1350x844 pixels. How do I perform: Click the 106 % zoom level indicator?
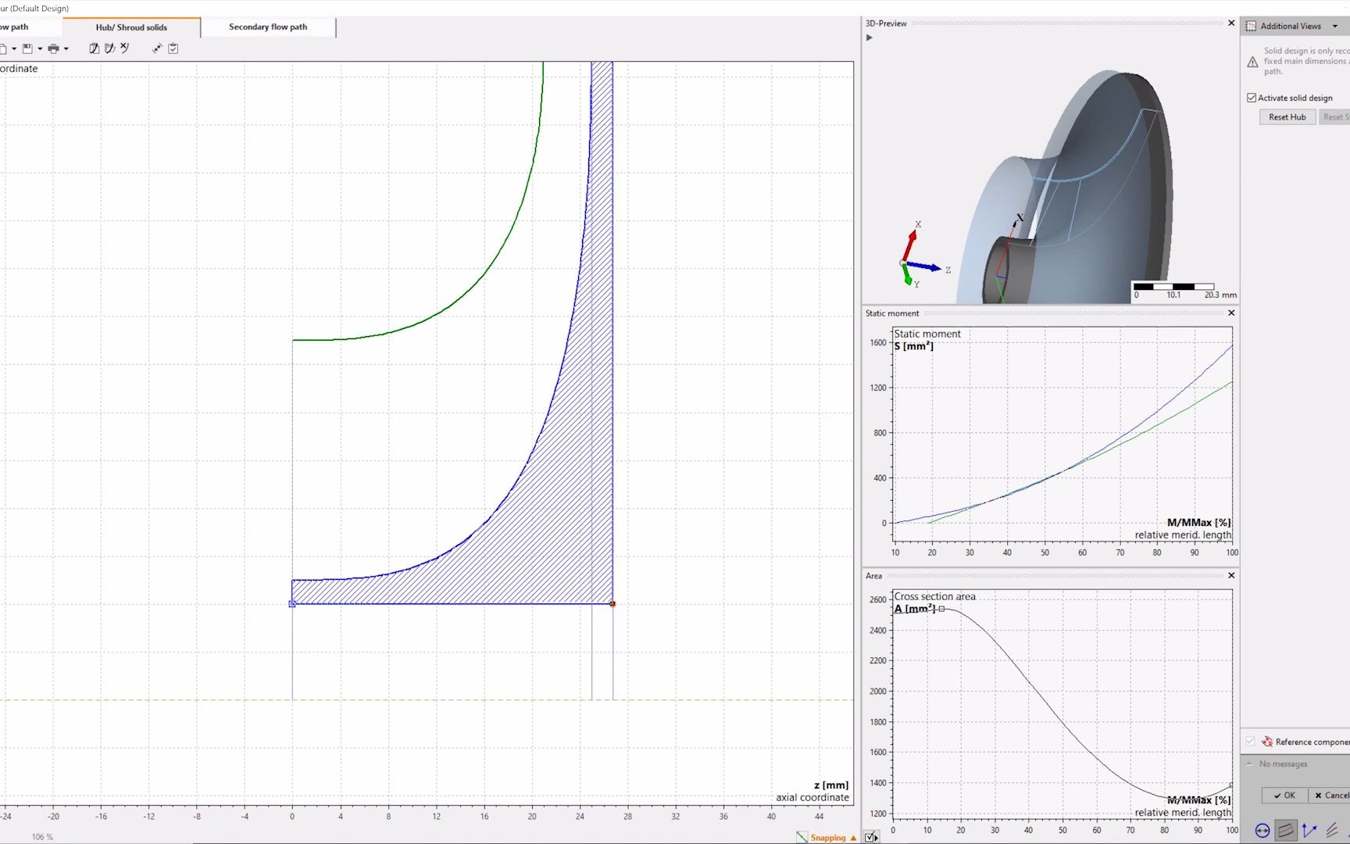41,836
